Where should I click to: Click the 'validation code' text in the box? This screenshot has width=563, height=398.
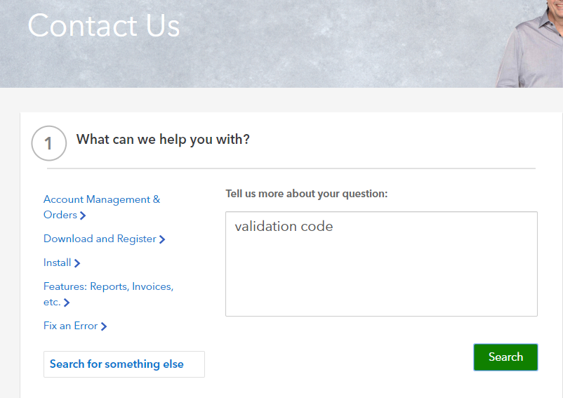284,226
